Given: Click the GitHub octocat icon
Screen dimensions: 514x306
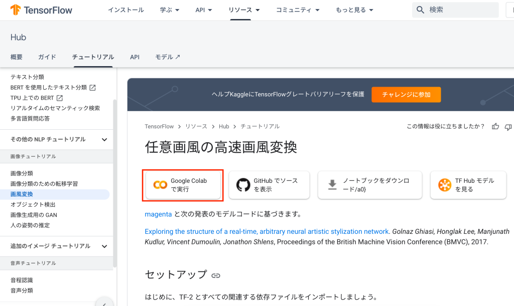Looking at the screenshot, I should pyautogui.click(x=243, y=185).
